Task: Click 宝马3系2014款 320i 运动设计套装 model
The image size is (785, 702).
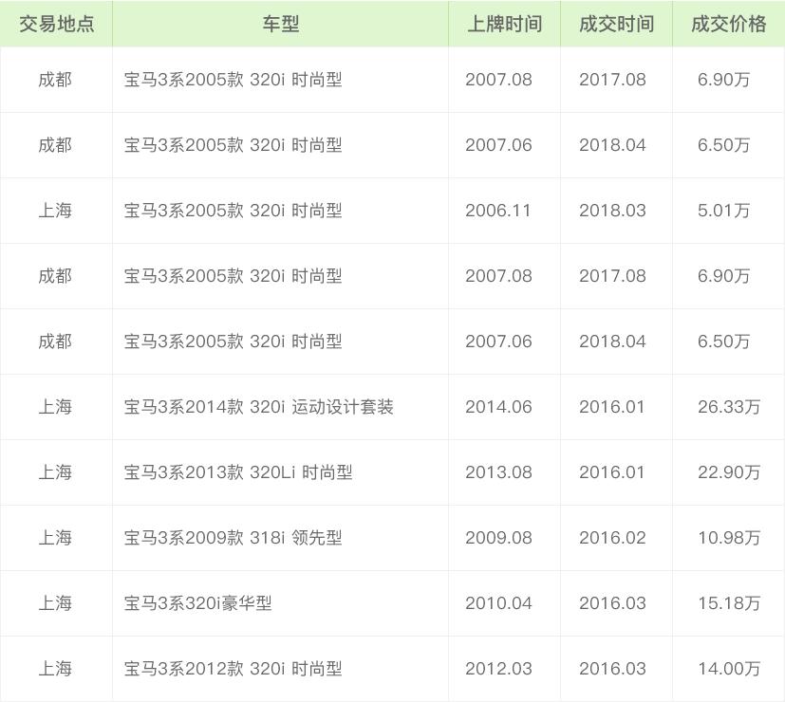Action: tap(258, 407)
